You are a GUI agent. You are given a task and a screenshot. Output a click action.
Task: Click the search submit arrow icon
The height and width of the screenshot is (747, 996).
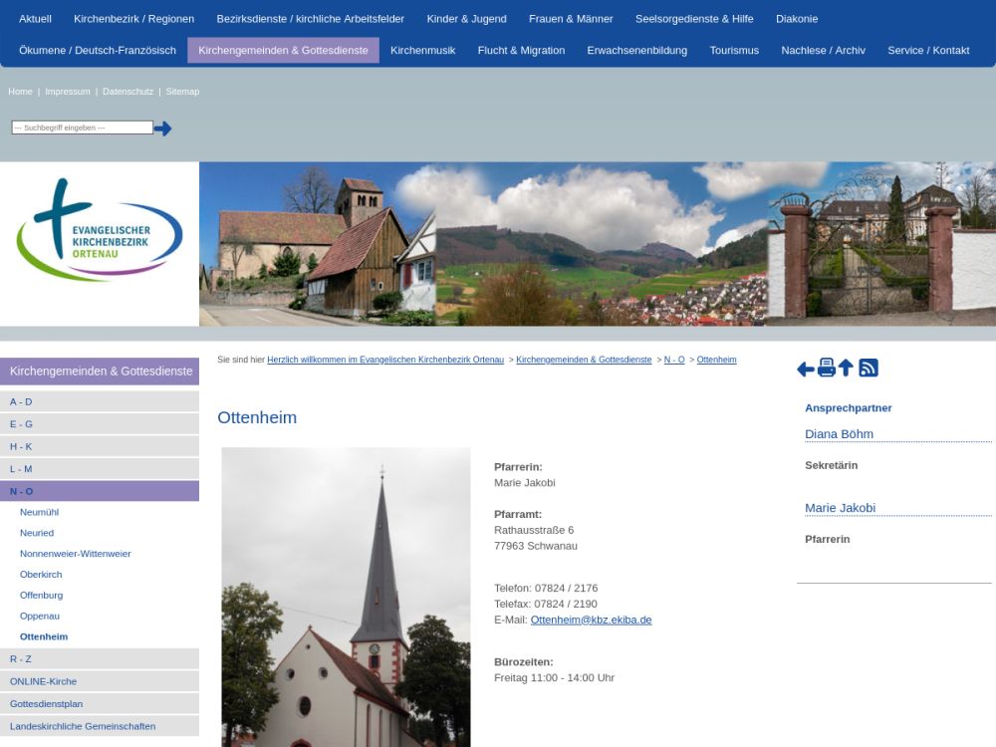pos(162,128)
